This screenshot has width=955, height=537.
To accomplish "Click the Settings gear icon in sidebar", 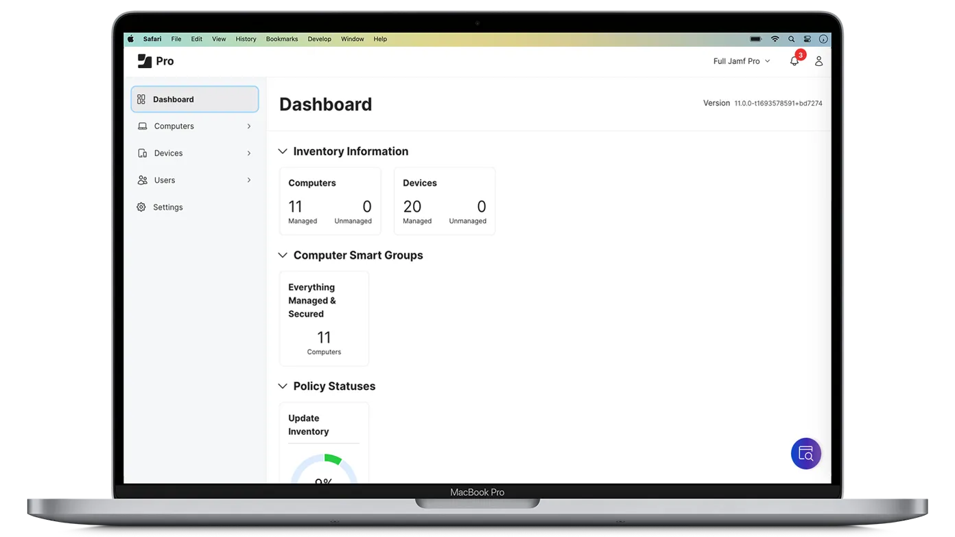I will pos(141,207).
